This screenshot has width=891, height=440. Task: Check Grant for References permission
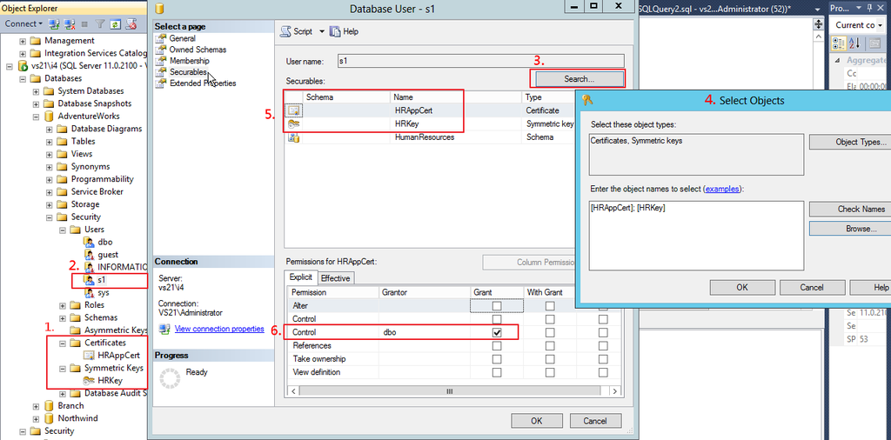pos(497,346)
